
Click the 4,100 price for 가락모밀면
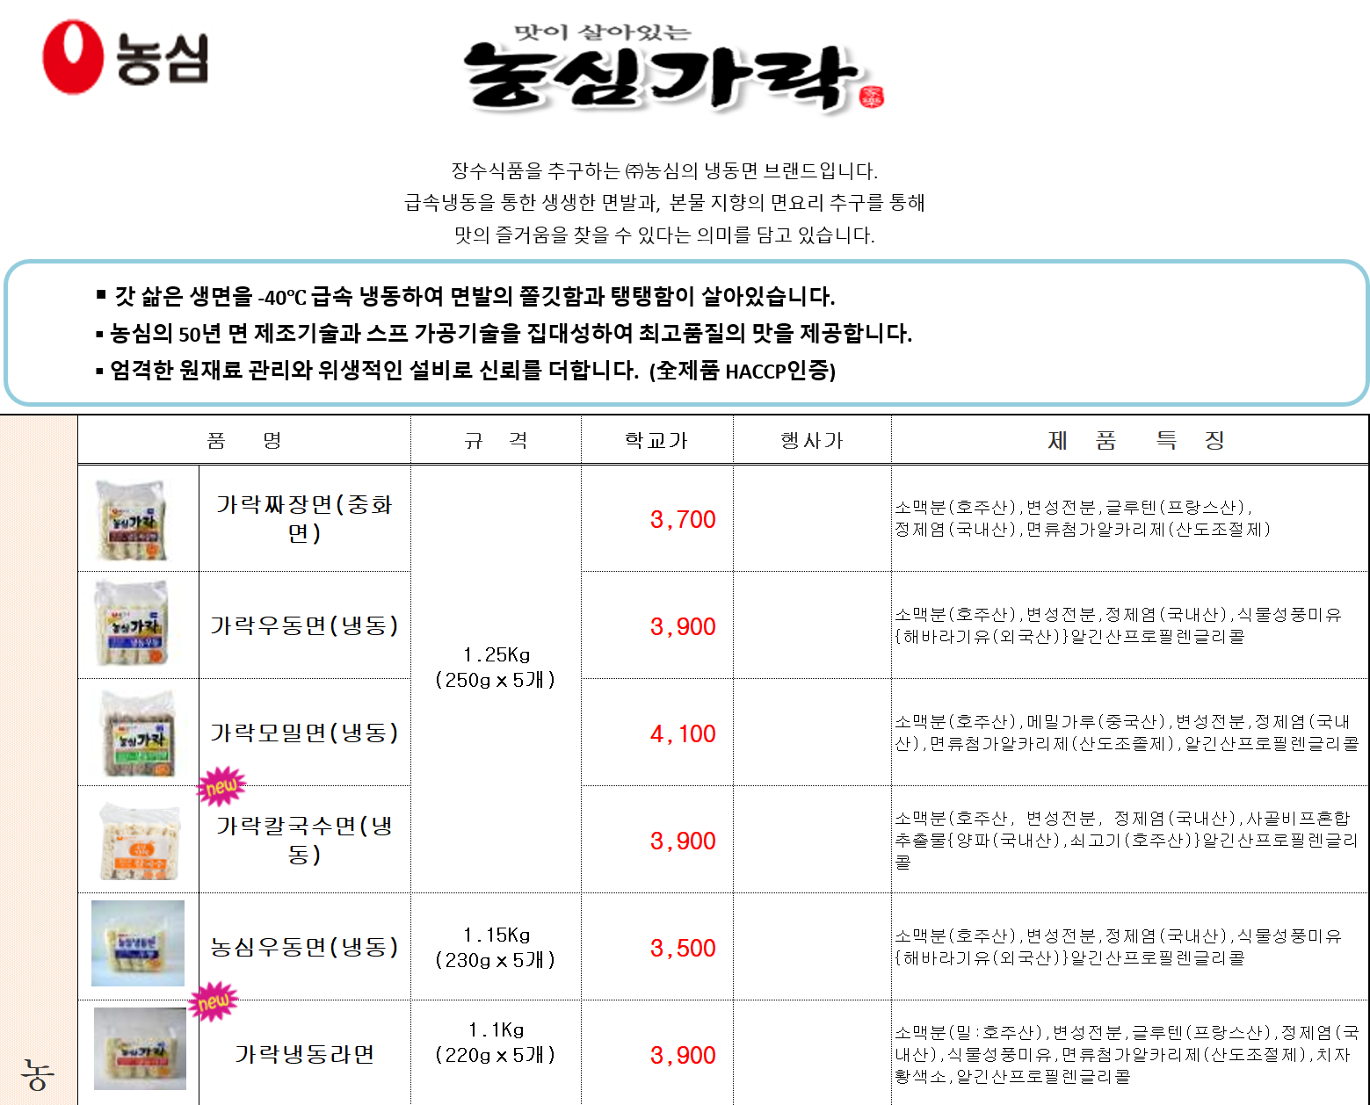[x=683, y=733]
